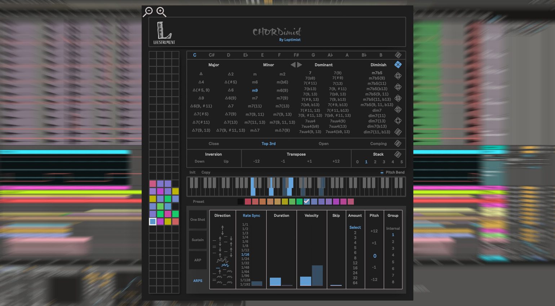Click the Copy button

(x=206, y=172)
